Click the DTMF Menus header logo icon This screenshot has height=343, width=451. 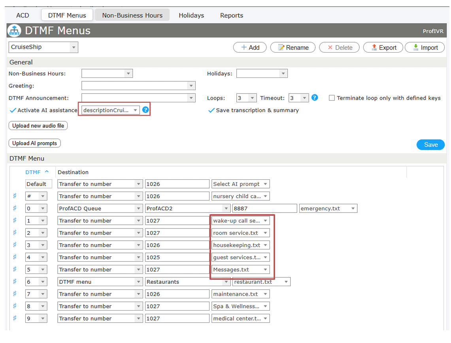[x=14, y=30]
